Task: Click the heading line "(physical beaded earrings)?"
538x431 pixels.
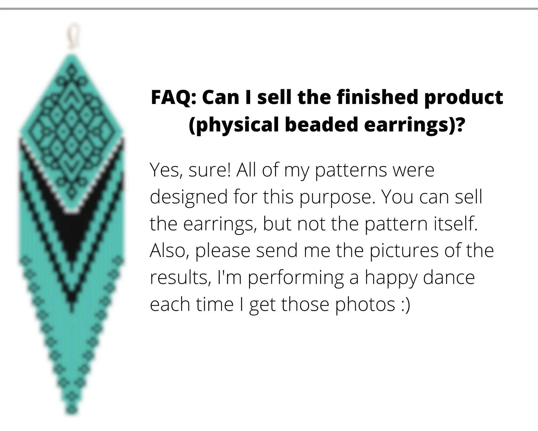Action: pyautogui.click(x=327, y=125)
